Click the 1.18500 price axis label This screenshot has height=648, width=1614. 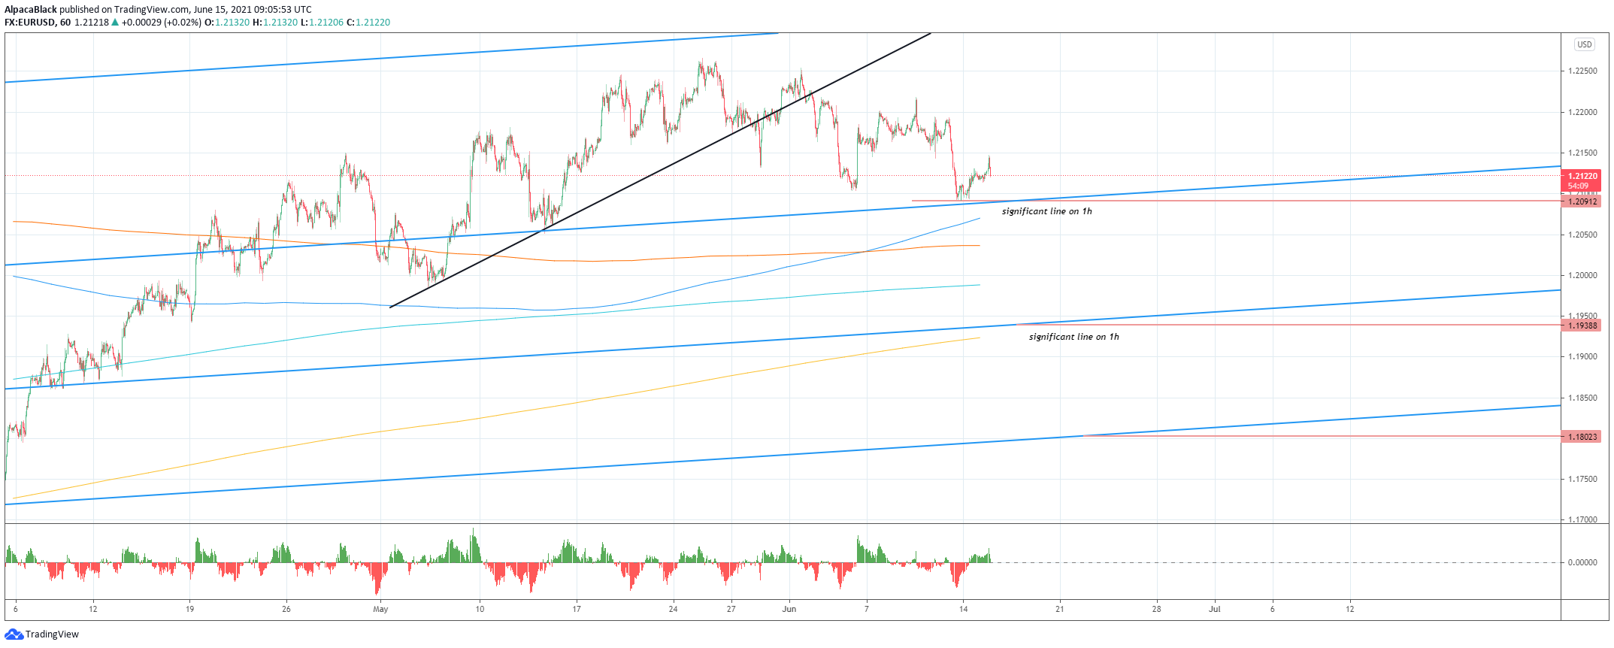point(1582,398)
